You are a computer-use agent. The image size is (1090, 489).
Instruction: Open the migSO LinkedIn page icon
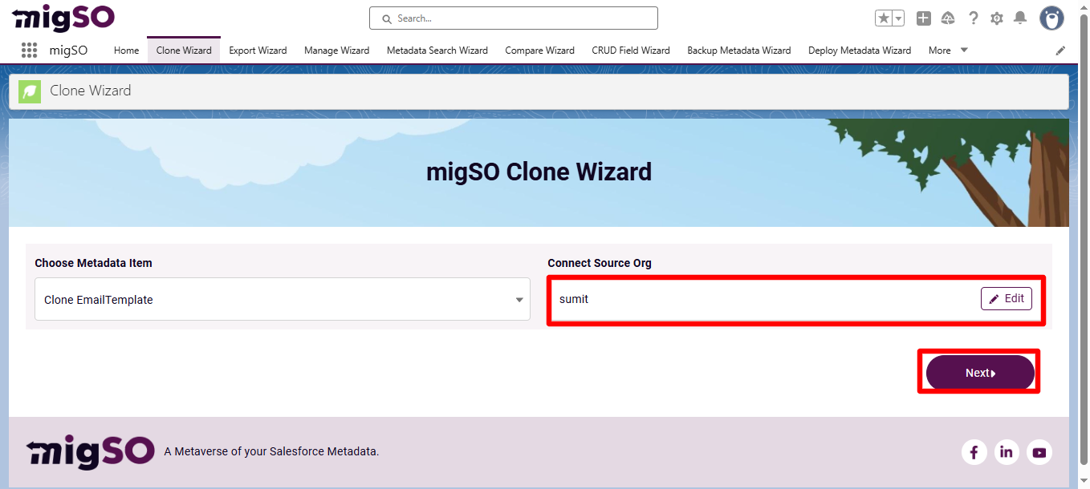pos(1007,452)
